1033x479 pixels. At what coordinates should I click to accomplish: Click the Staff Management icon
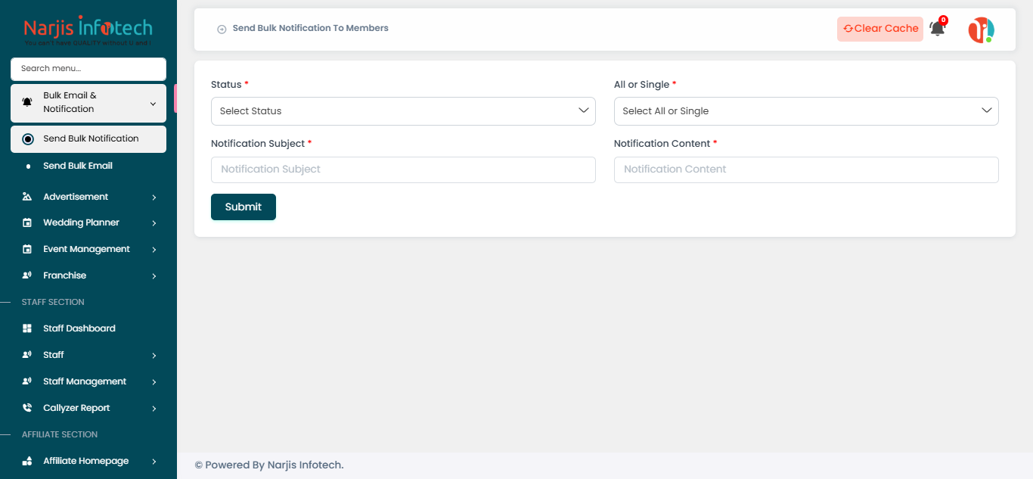pyautogui.click(x=27, y=381)
